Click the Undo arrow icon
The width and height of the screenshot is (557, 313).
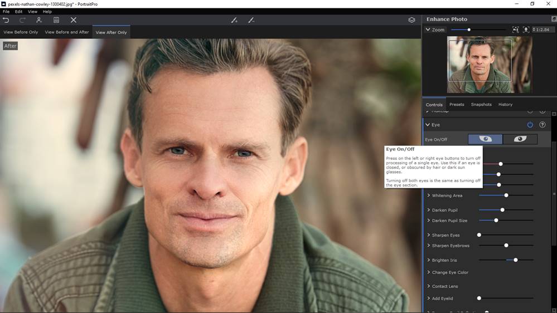[6, 20]
